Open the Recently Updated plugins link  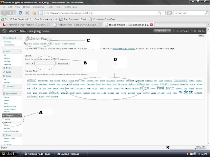click(69, 44)
